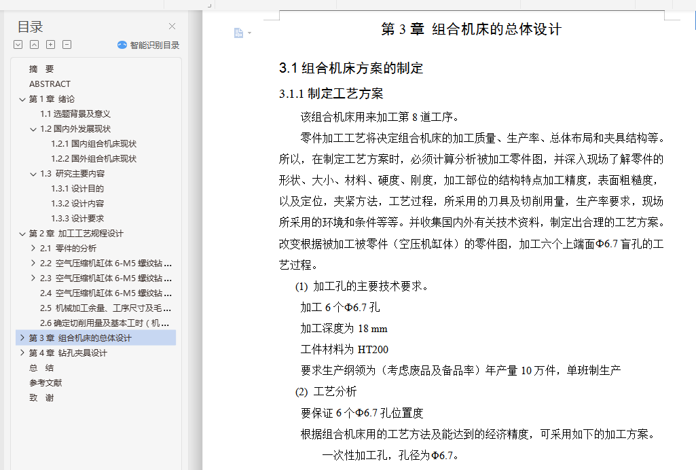The image size is (696, 470).
Task: Open the page layout icon dropdown beside document
Action: tap(242, 33)
